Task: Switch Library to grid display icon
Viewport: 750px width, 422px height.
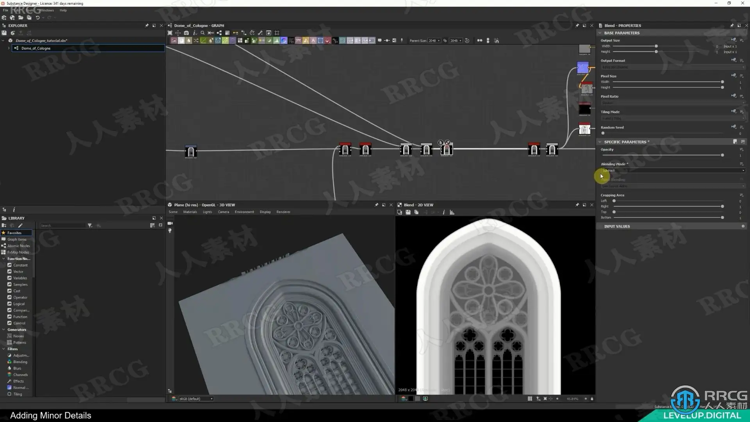Action: tap(152, 225)
